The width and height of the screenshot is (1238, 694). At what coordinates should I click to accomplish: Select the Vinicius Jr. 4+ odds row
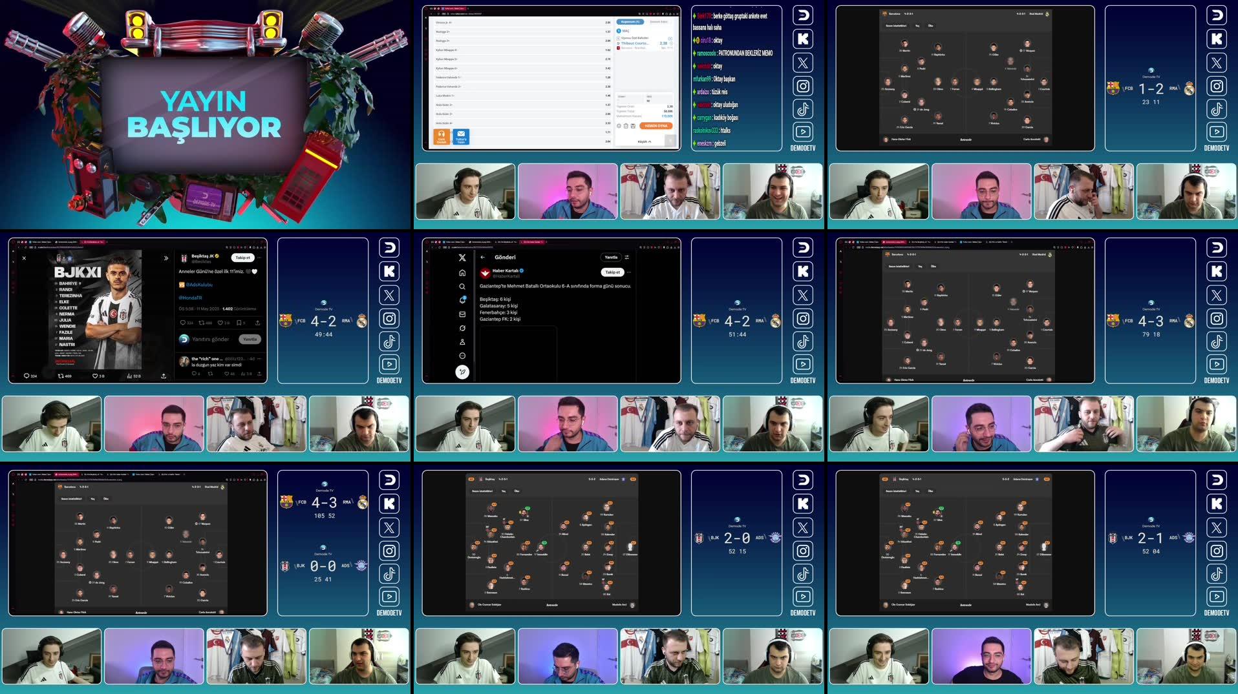pos(522,23)
